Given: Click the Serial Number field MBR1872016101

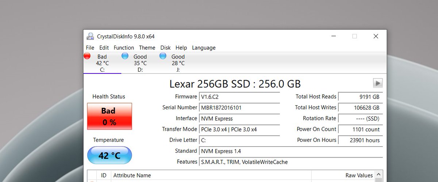Looking at the screenshot, I should click(239, 108).
